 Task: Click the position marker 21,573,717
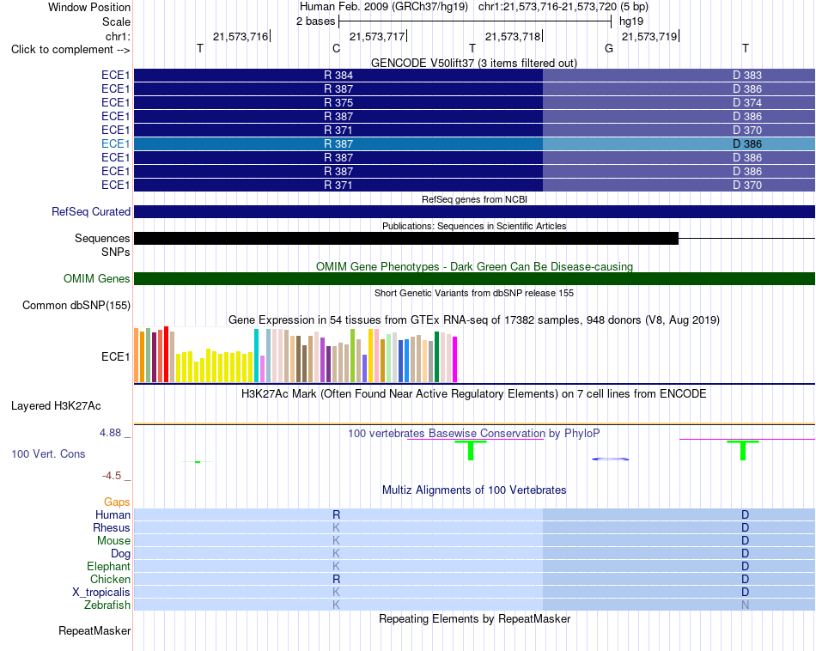[x=377, y=36]
